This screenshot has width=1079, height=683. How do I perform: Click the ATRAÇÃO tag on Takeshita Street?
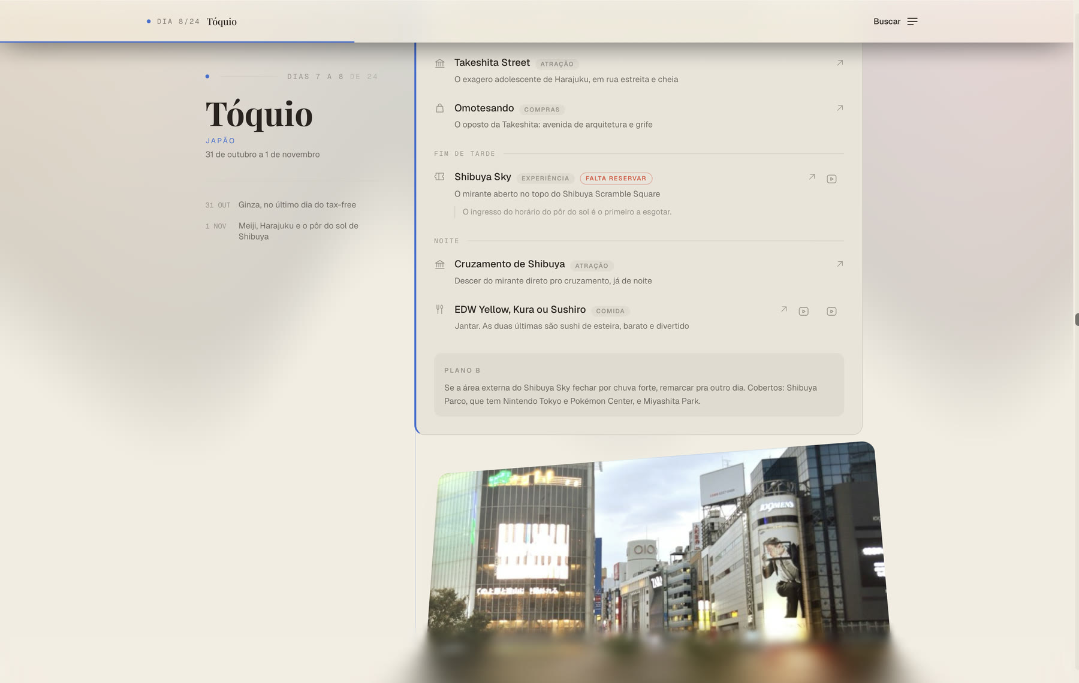pos(557,64)
